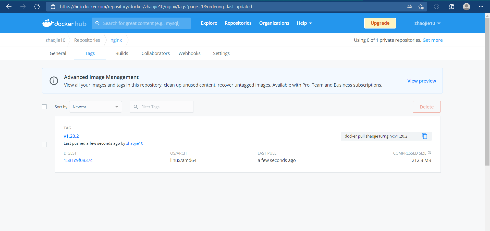The height and width of the screenshot is (231, 490).
Task: Select the Tags tab
Action: [x=90, y=53]
